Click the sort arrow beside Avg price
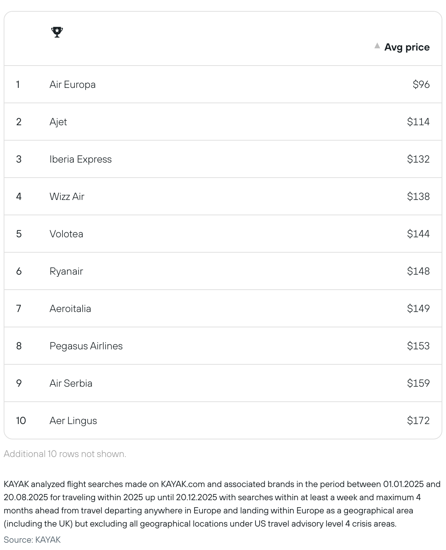The image size is (446, 550). click(377, 46)
